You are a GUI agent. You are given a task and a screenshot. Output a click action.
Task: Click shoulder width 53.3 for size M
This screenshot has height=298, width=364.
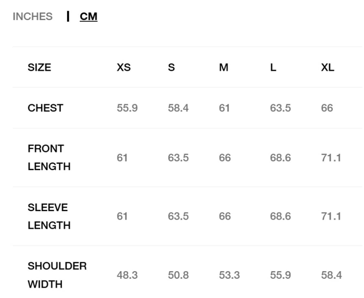pyautogui.click(x=229, y=275)
